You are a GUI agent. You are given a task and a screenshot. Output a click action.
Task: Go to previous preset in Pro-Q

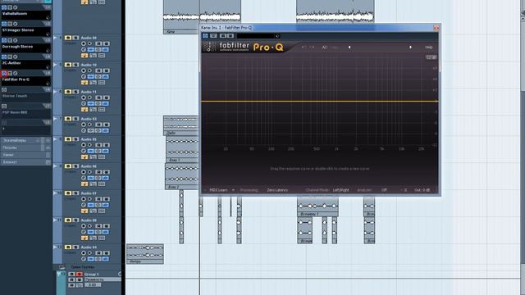click(x=349, y=48)
